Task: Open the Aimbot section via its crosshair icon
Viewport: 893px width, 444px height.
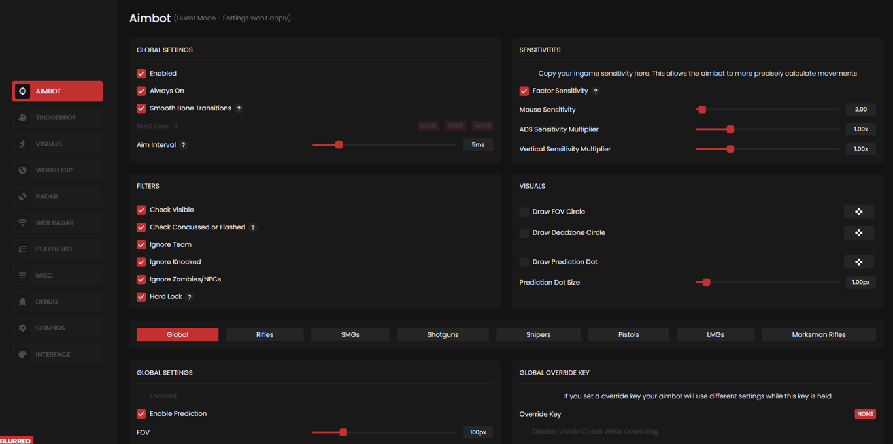Action: coord(23,91)
